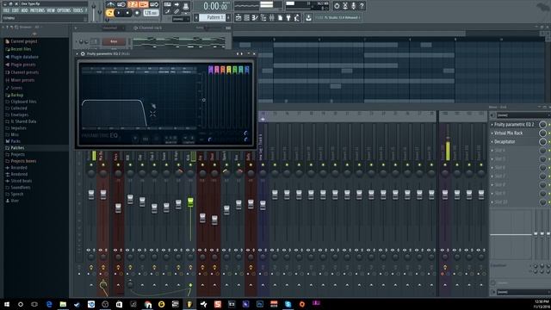Click Fruity parametric EQ 2 effect slot
The height and width of the screenshot is (310, 551).
point(514,124)
